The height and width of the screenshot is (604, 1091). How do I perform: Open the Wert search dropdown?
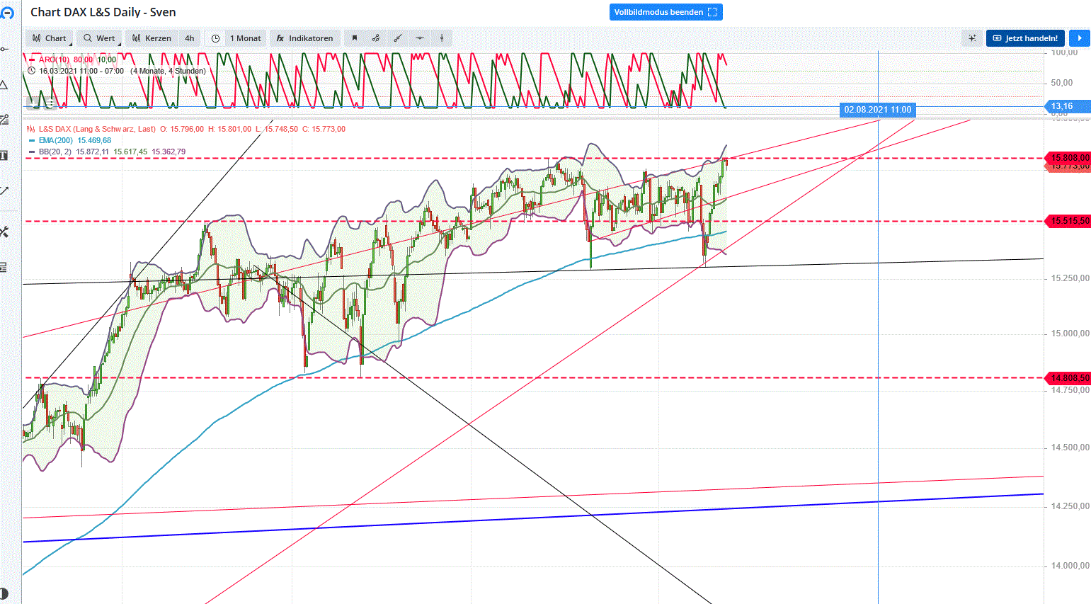coord(99,38)
